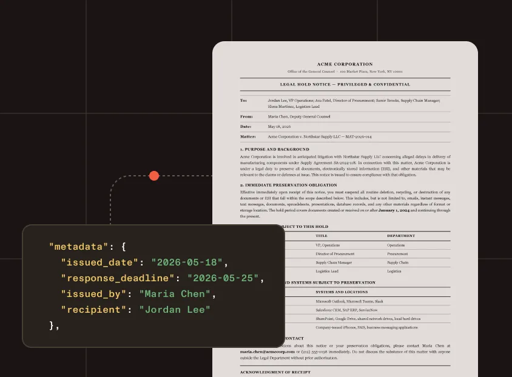Click the ACME CORPORATION document heading
This screenshot has width=512, height=377.
[345, 64]
